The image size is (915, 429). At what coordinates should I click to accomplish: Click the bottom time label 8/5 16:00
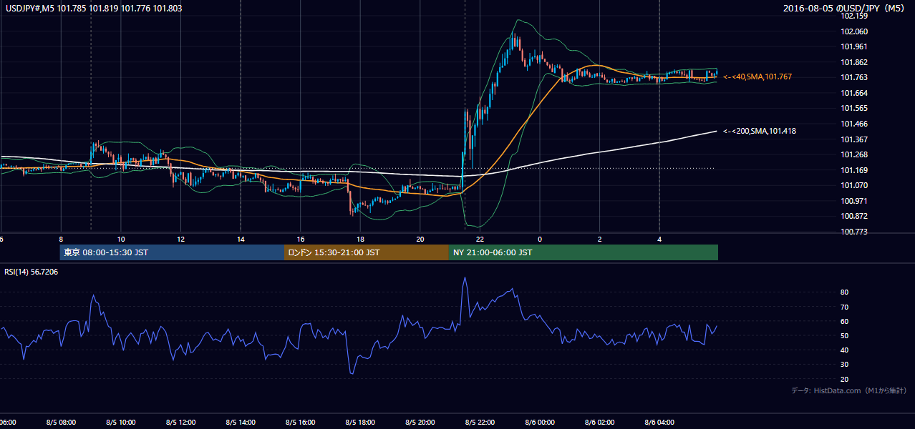pos(301,423)
